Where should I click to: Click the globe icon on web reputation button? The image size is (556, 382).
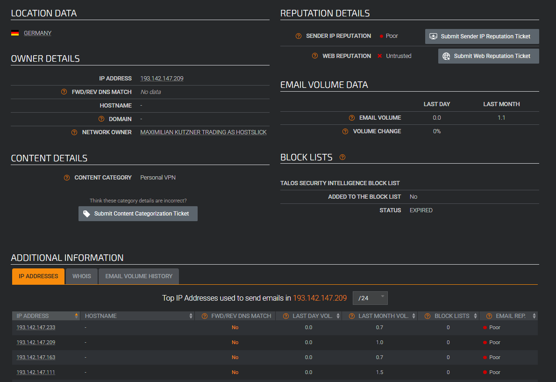[446, 56]
